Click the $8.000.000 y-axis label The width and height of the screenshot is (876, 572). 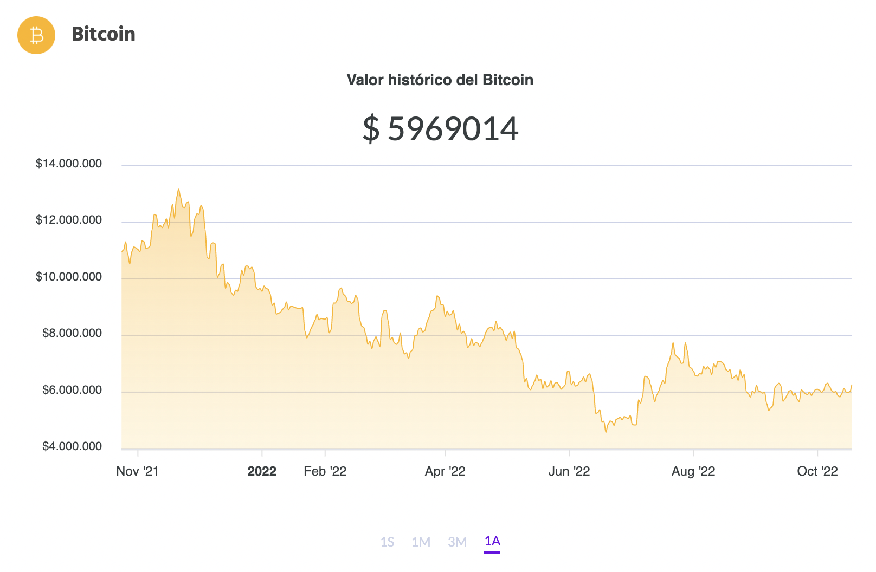[x=72, y=333]
